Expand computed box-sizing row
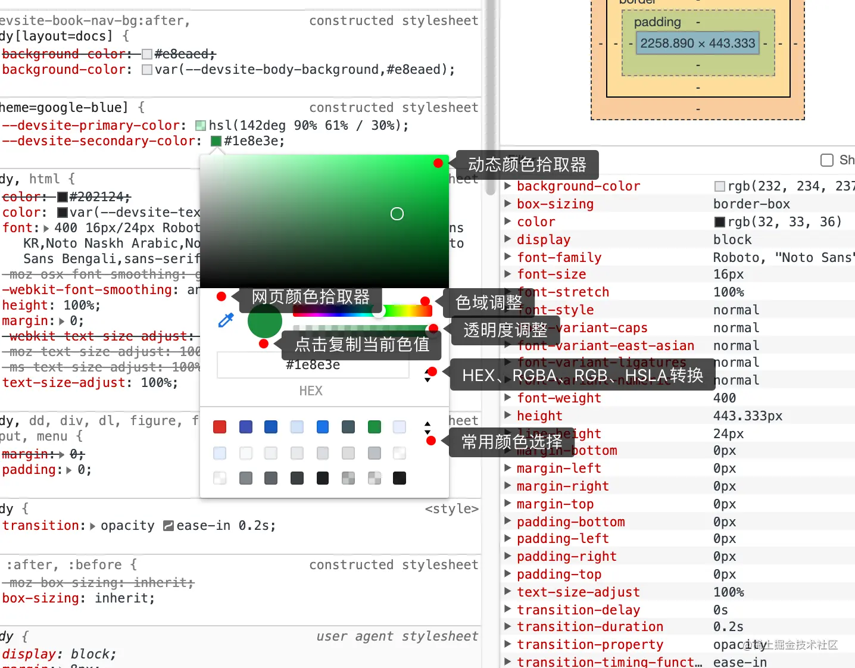Viewport: 855px width, 668px height. pos(508,204)
